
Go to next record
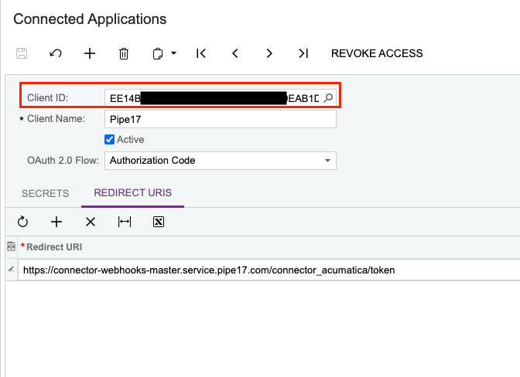pyautogui.click(x=269, y=53)
